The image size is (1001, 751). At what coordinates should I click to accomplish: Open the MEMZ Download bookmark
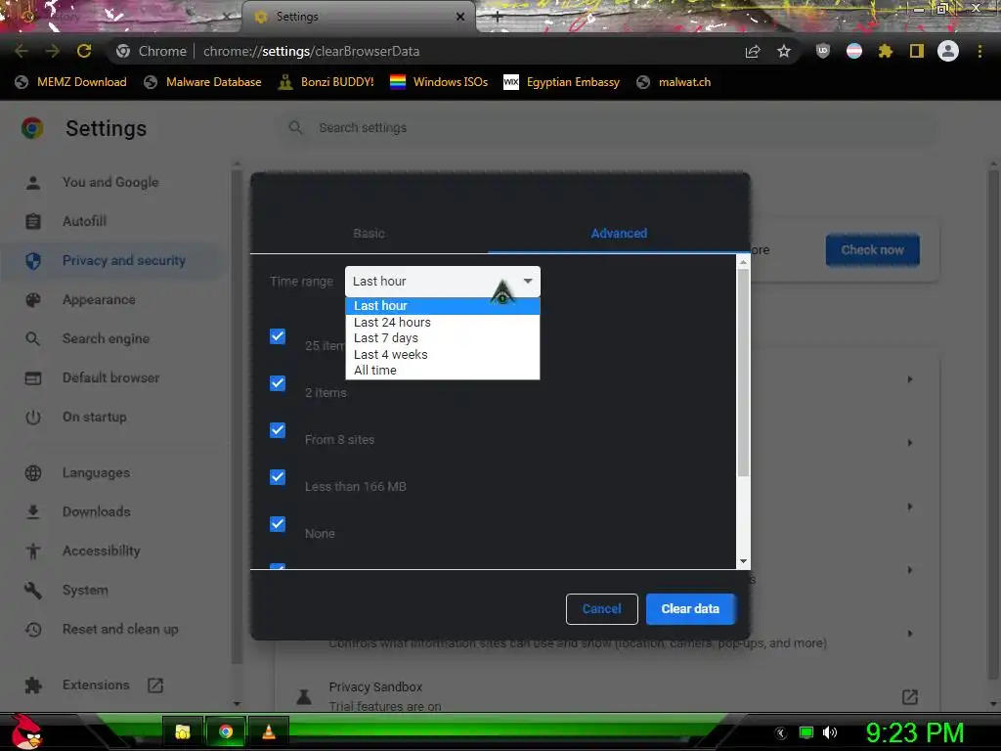(x=70, y=82)
